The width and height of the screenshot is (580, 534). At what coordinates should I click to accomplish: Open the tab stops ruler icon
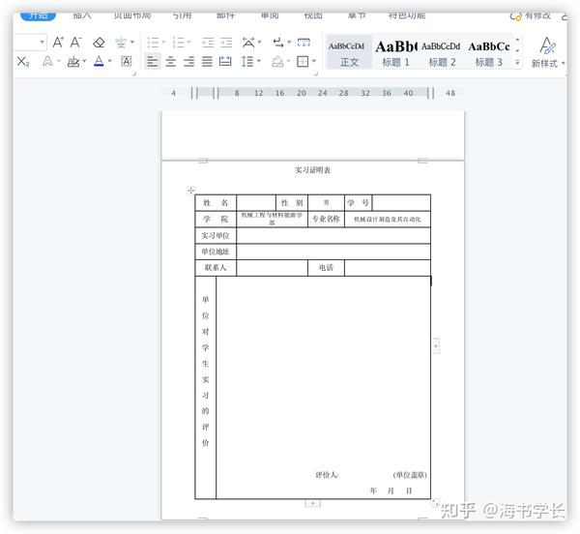(x=304, y=43)
